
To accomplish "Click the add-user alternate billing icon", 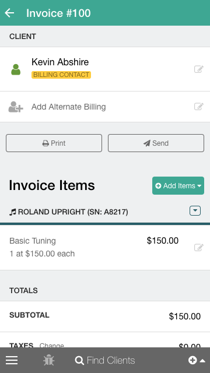I will (x=16, y=107).
